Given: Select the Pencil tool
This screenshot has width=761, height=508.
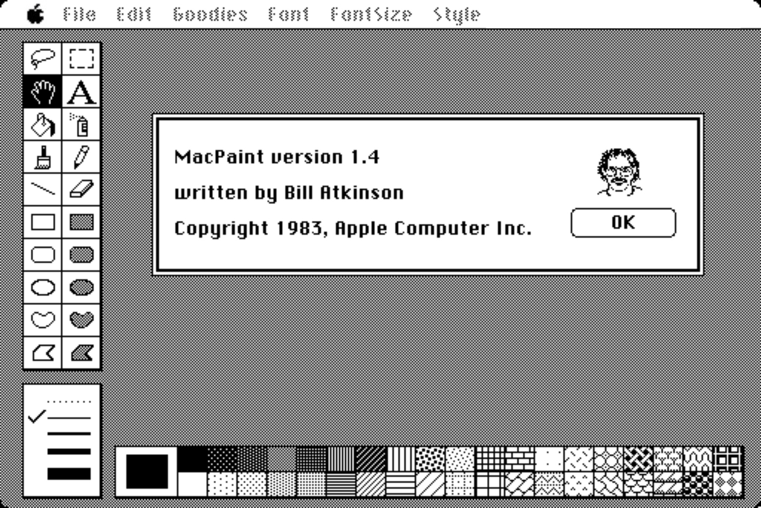Looking at the screenshot, I should pyautogui.click(x=81, y=157).
